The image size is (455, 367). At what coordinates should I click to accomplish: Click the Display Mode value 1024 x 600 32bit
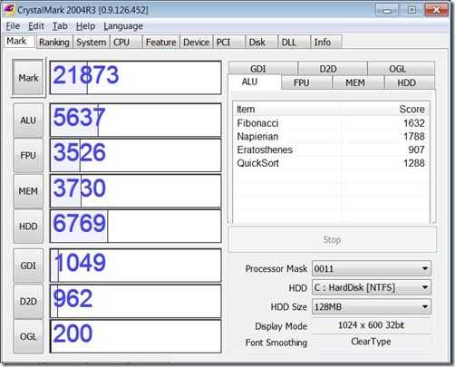[371, 325]
